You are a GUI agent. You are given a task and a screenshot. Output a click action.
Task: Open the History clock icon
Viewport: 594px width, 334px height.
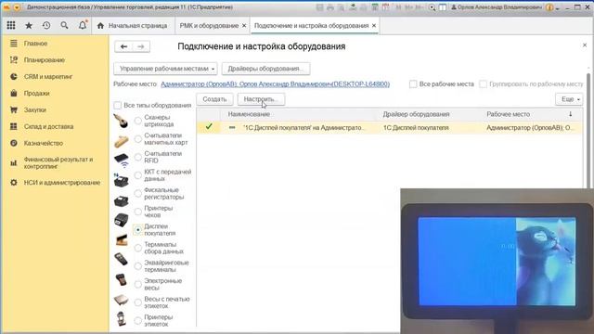46,25
